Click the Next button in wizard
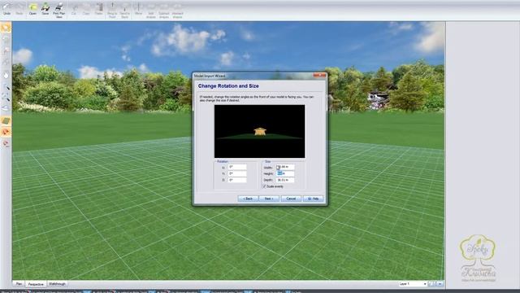 (x=269, y=199)
